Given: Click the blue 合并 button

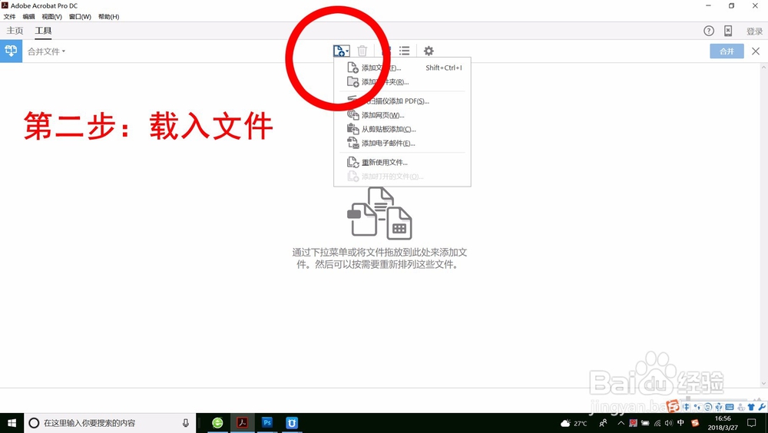Looking at the screenshot, I should coord(727,51).
